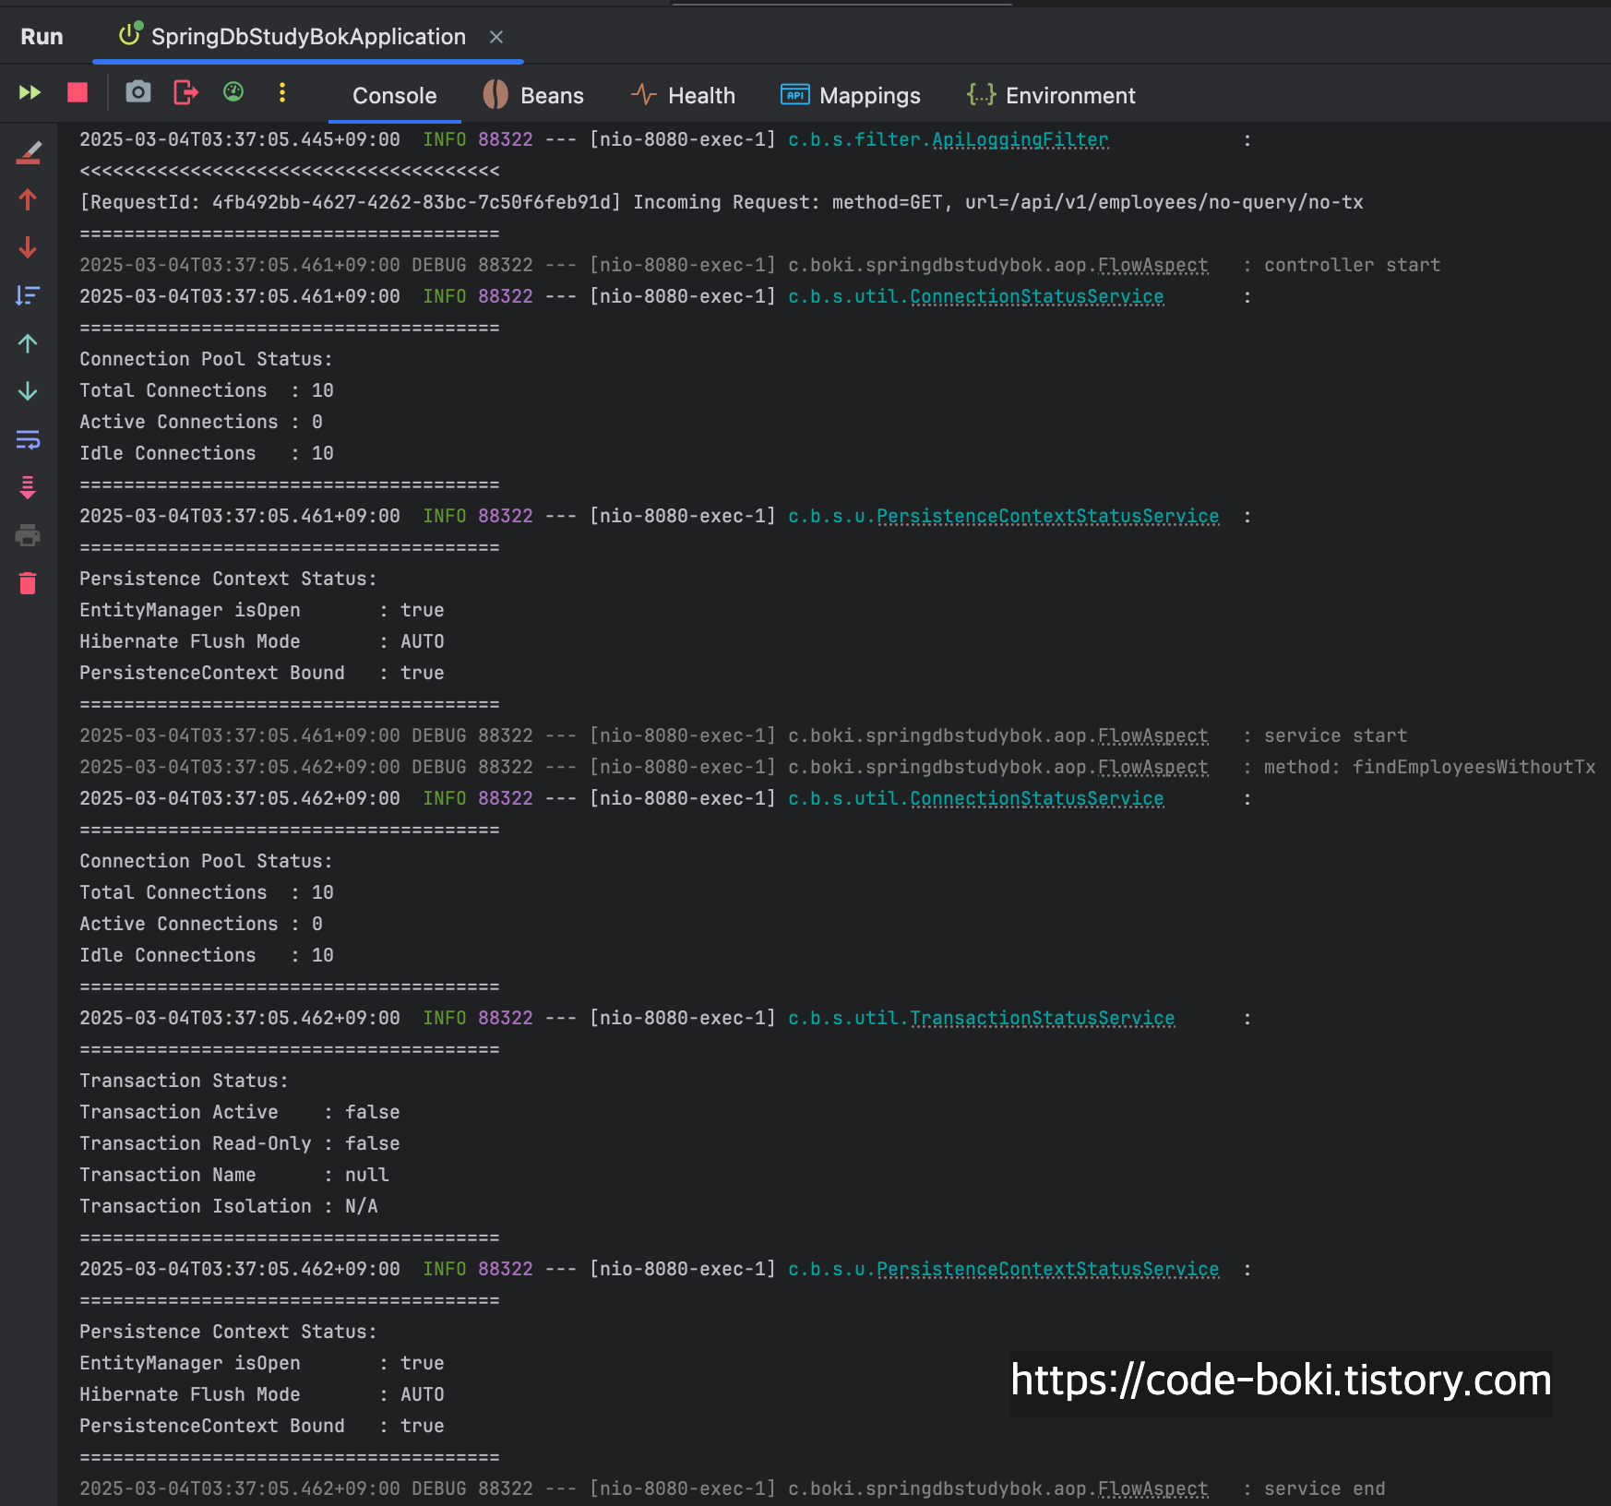Click the first 'PersistenceContext Bound : true' line
Screen dimensions: 1611x1506
tap(262, 673)
